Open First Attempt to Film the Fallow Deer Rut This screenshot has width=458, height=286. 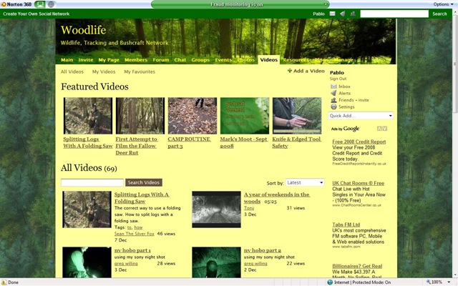click(x=136, y=146)
